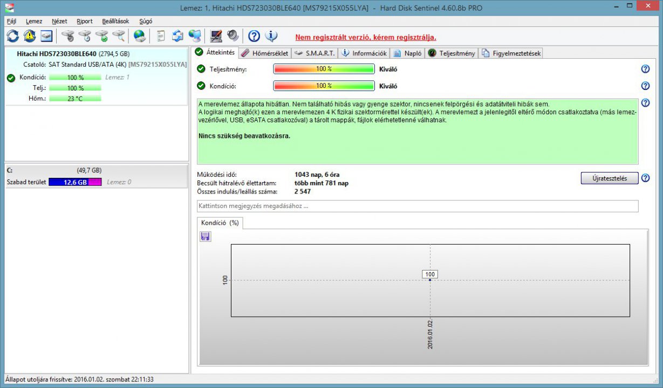Click the blue info 'i' toolbar icon

click(271, 36)
